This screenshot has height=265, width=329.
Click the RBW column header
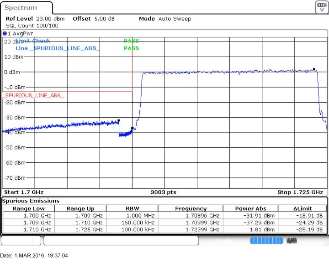click(133, 208)
